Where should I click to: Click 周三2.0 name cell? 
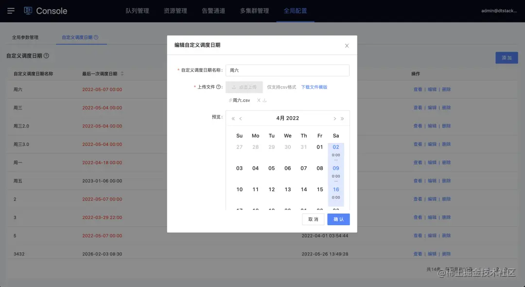(21, 126)
